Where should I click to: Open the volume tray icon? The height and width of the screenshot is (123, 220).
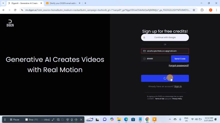click(196, 119)
